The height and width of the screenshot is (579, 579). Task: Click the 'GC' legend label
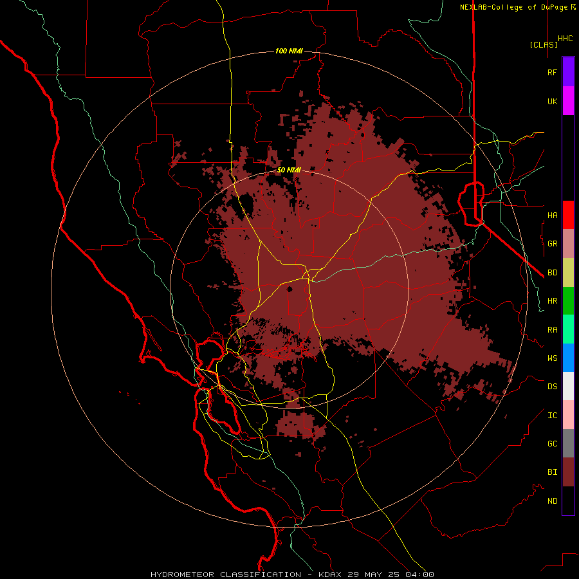coord(552,444)
